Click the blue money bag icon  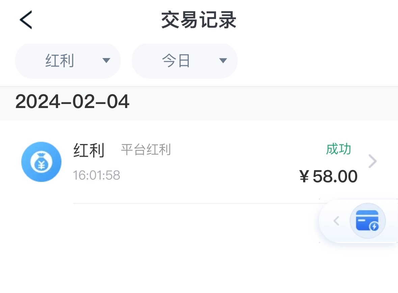coord(41,162)
